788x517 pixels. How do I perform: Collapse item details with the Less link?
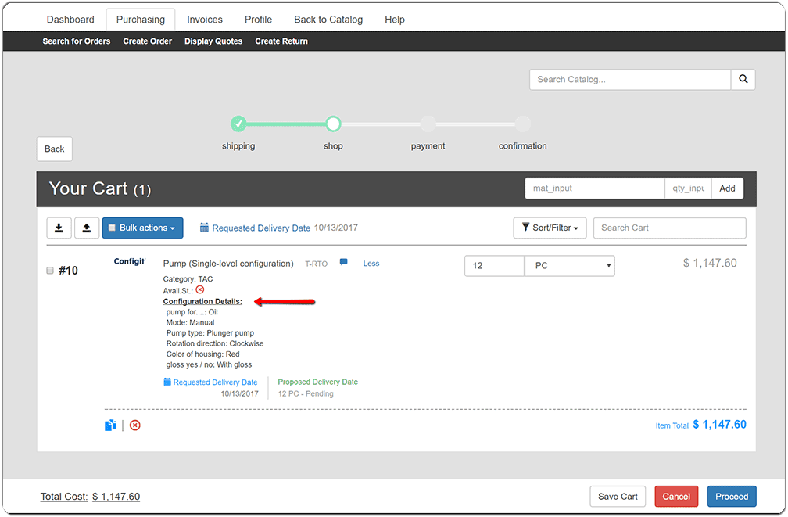(371, 264)
